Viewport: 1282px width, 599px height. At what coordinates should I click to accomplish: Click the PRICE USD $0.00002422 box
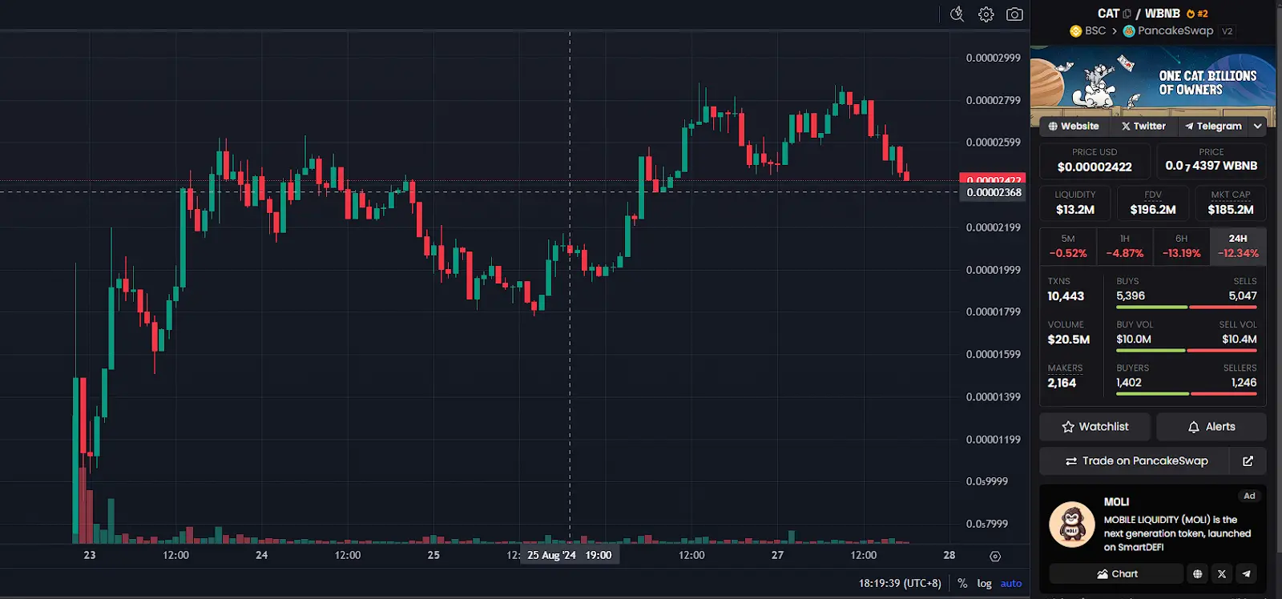[1095, 160]
